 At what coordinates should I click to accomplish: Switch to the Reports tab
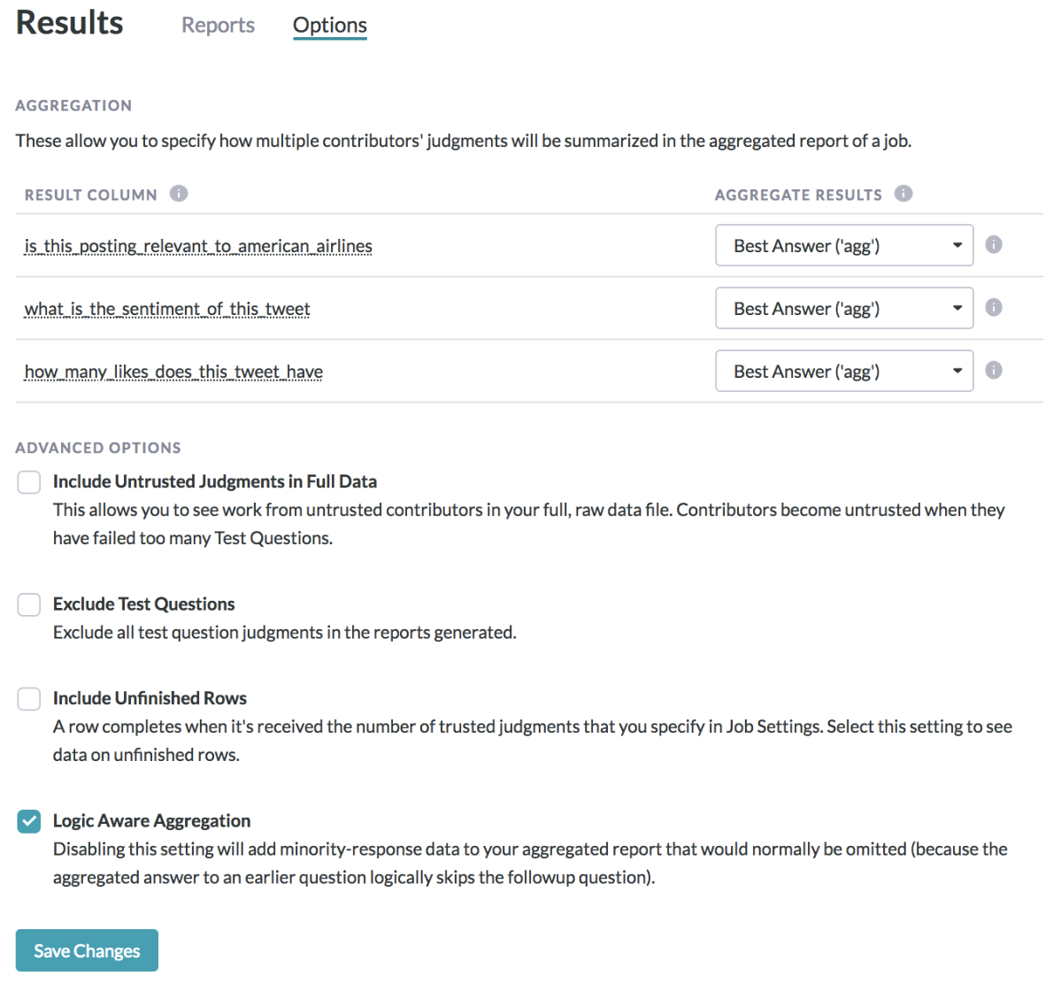tap(219, 25)
